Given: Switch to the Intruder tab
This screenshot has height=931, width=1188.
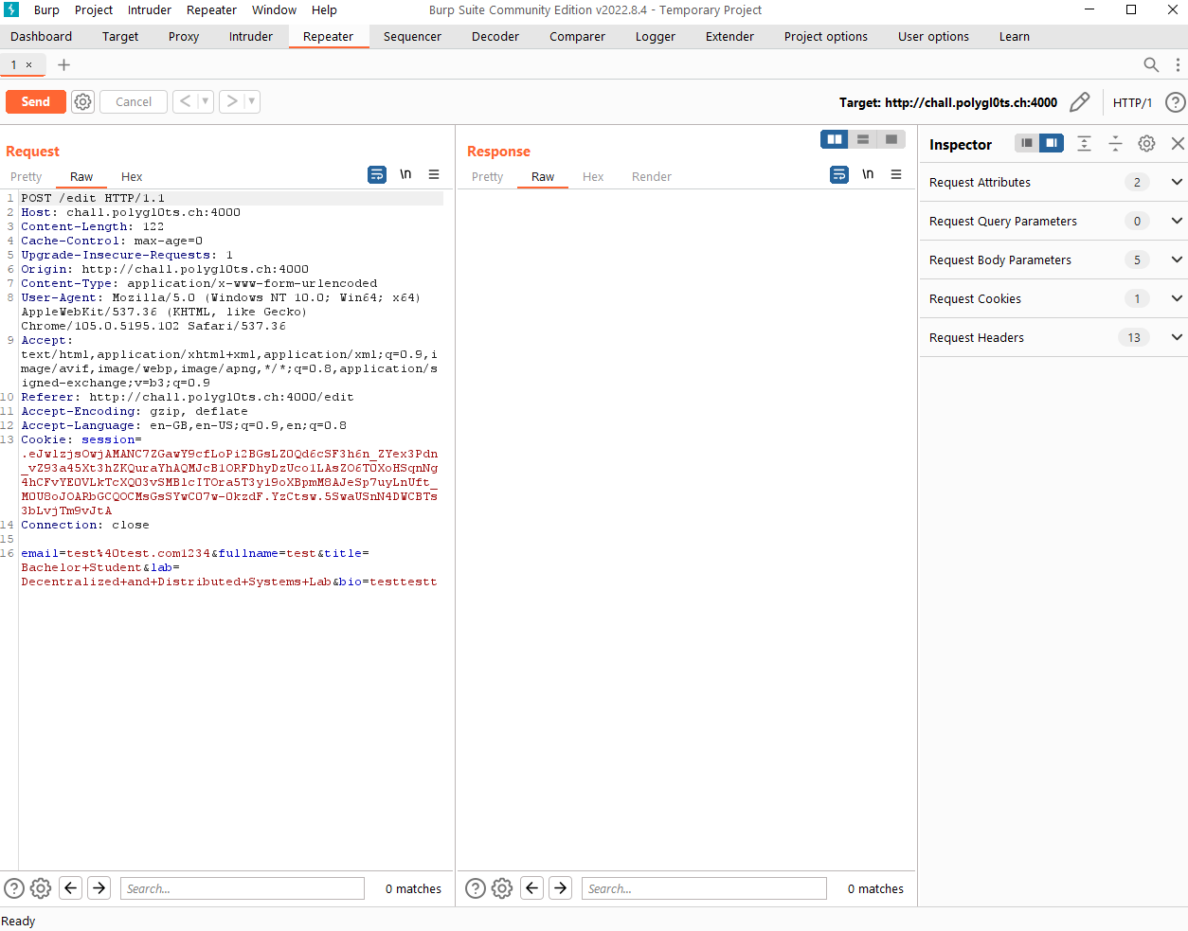Looking at the screenshot, I should coord(250,36).
